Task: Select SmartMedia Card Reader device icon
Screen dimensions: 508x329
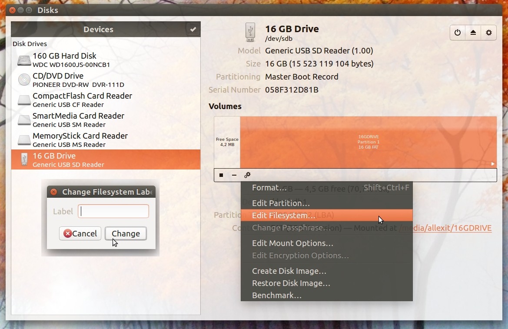Action: (24, 120)
